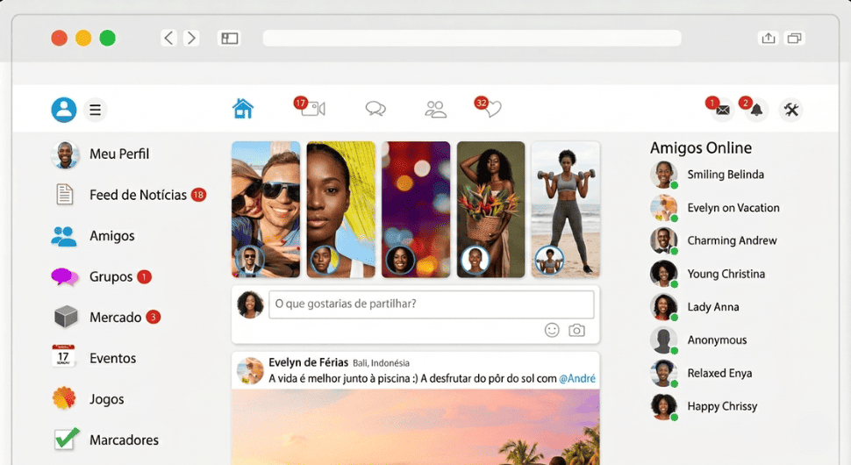The image size is (851, 465).
Task: Open the mail envelope messages icon
Action: (x=721, y=109)
